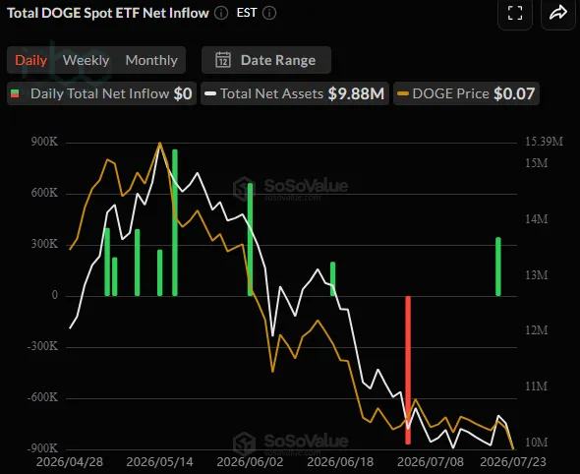Screen dimensions: 580x474
Task: Click the share arrow icon
Action: pyautogui.click(x=558, y=13)
